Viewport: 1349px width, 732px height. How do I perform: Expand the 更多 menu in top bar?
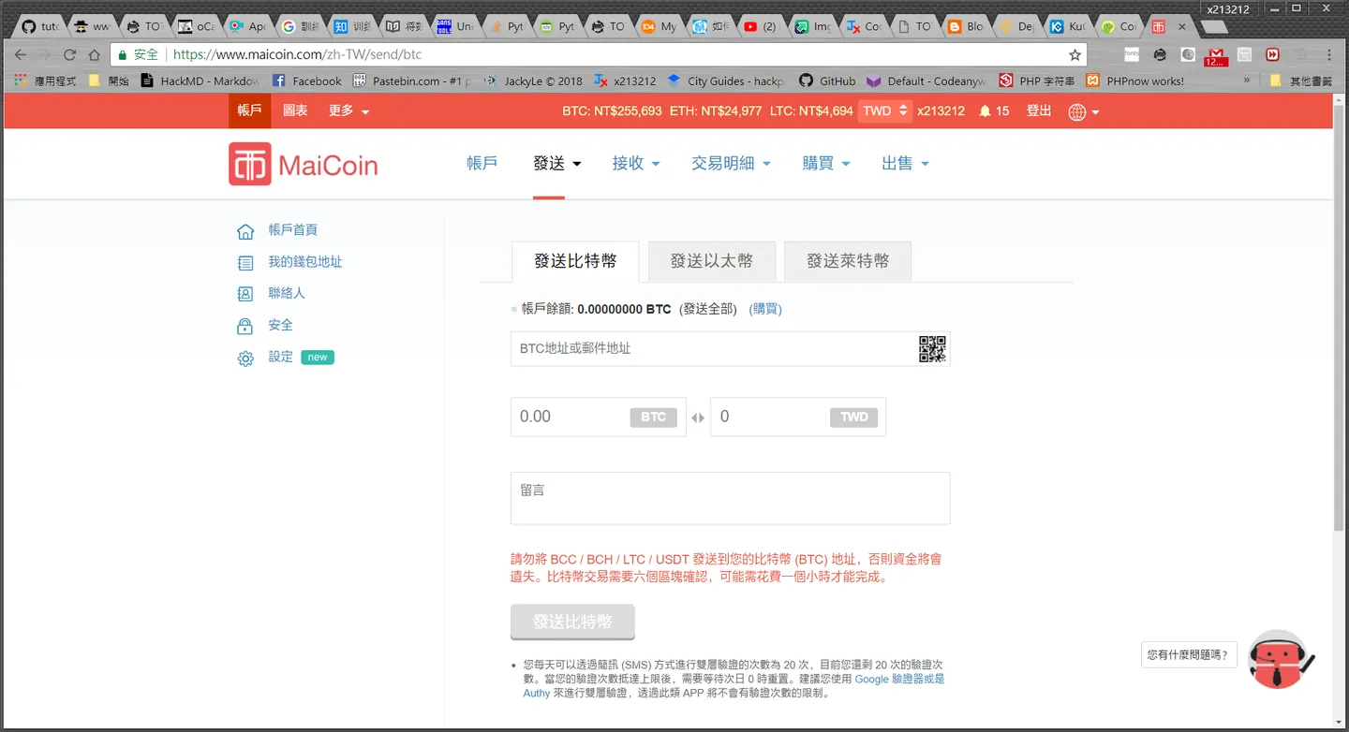point(348,110)
